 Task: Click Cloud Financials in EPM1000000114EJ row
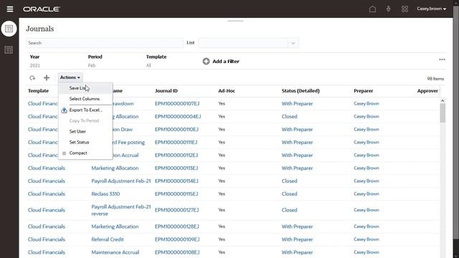46,181
